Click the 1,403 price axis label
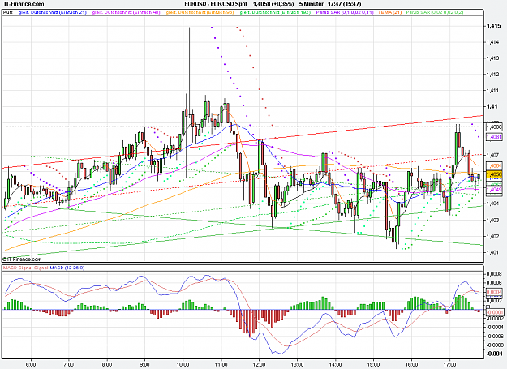507x369 pixels. pyautogui.click(x=493, y=220)
